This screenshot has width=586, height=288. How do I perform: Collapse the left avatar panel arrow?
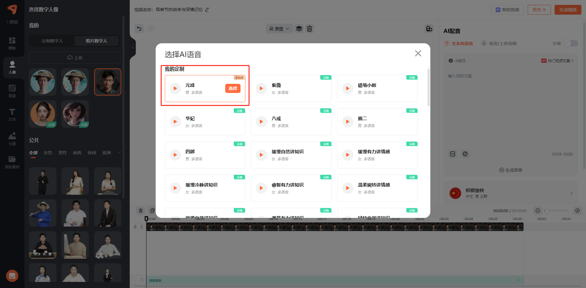click(133, 48)
